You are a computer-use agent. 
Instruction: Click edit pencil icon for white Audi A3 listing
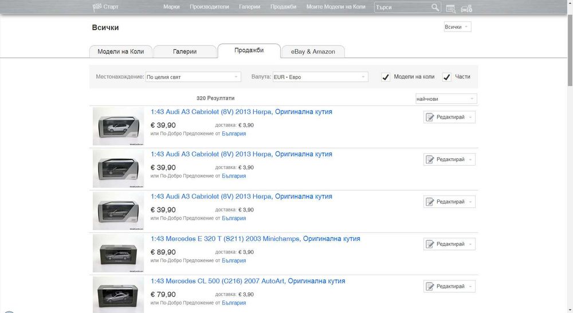[430, 118]
